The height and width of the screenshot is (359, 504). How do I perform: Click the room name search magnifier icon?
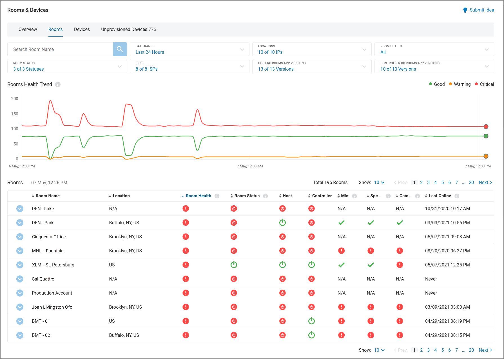(120, 49)
